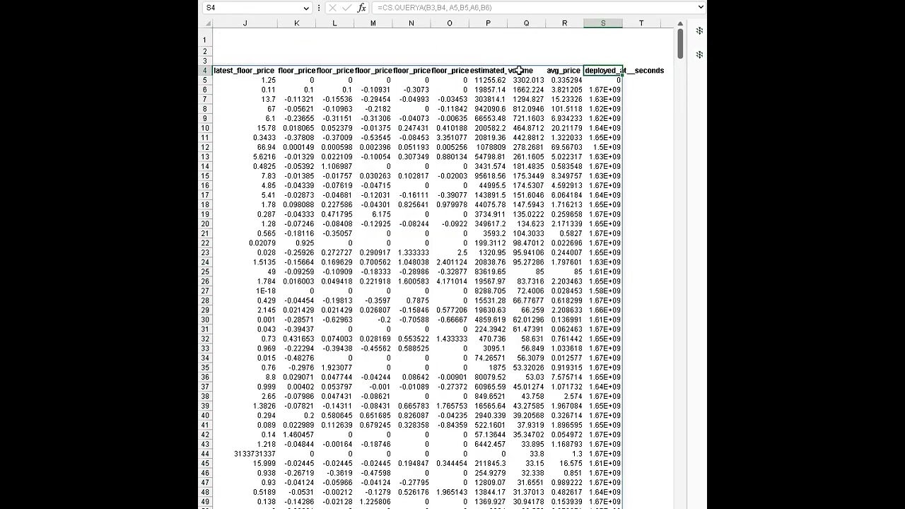Select column J header

245,23
